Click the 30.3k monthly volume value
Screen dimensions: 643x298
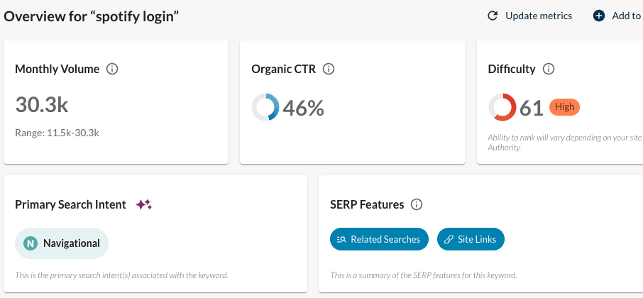pos(42,105)
